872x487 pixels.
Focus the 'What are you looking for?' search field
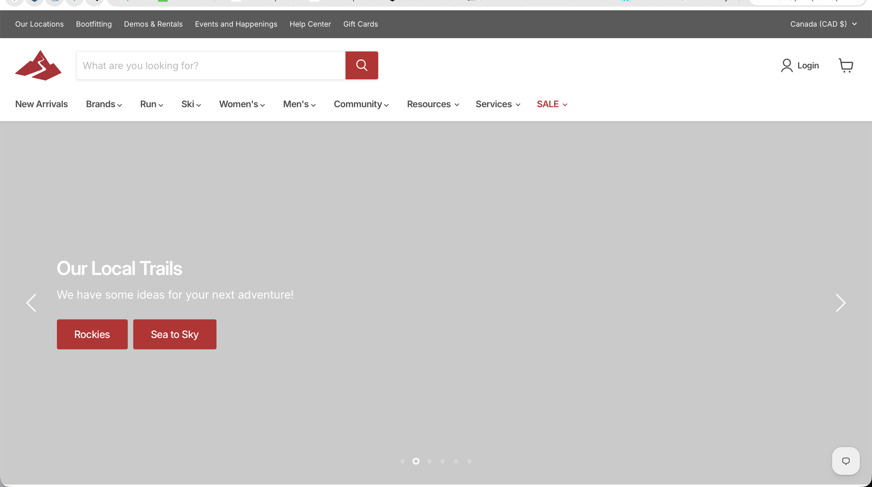(x=211, y=65)
